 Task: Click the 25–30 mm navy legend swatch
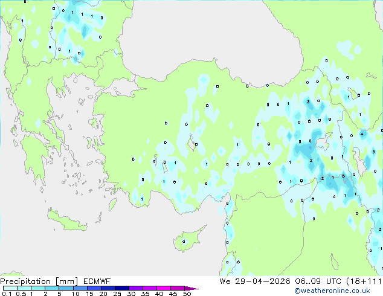pos(121,288)
